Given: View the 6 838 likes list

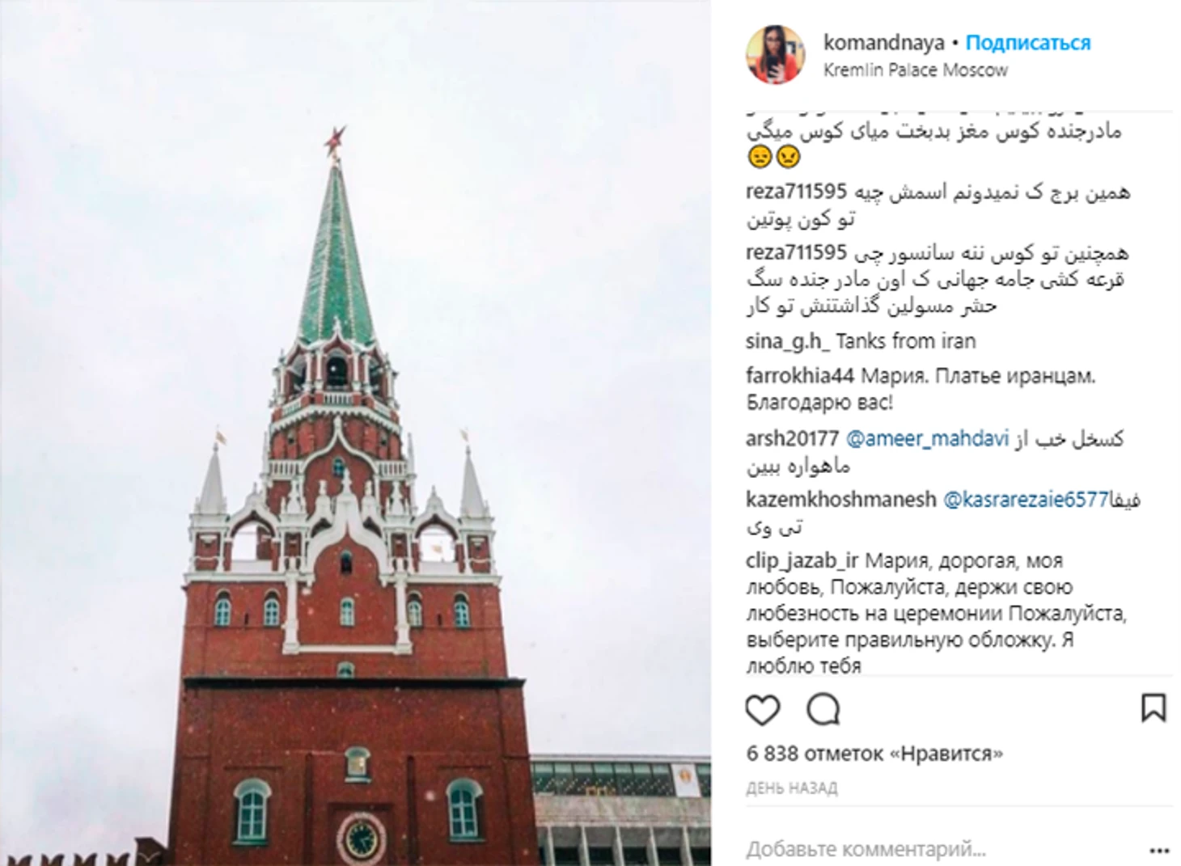Looking at the screenshot, I should (874, 754).
